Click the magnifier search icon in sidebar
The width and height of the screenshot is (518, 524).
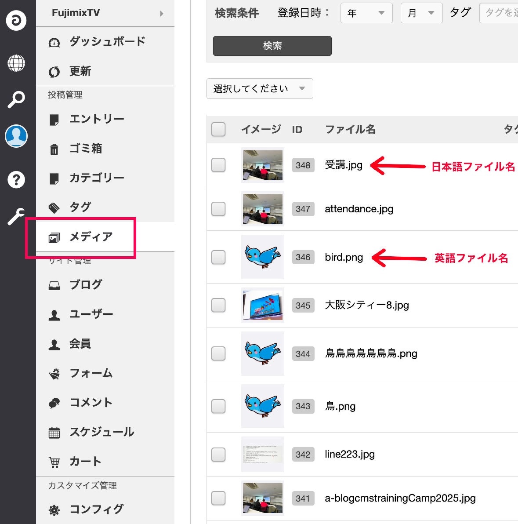point(16,99)
